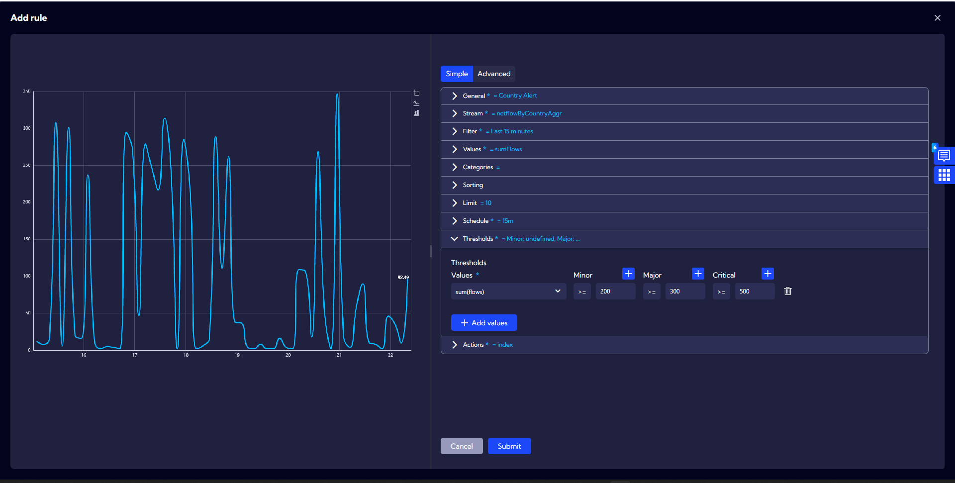Image resolution: width=955 pixels, height=483 pixels.
Task: Add a Critical threshold with plus icon
Action: pyautogui.click(x=767, y=274)
